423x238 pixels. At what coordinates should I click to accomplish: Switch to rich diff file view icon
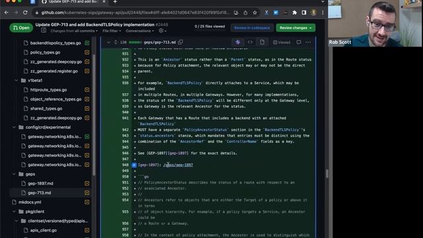tap(262, 42)
